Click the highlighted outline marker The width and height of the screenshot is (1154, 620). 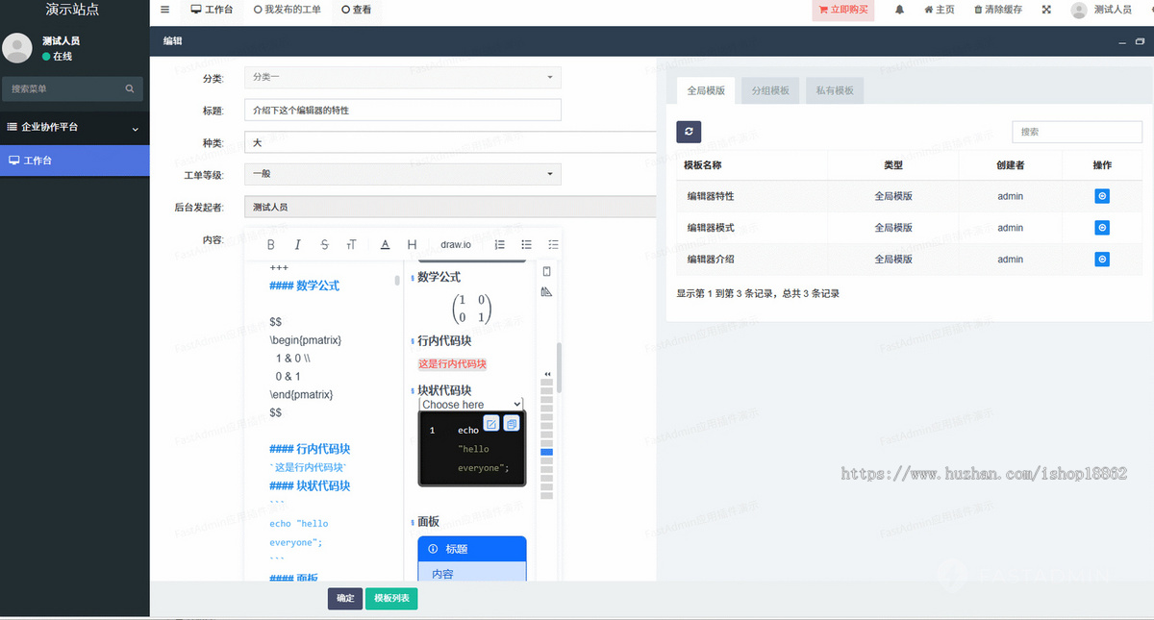click(547, 452)
